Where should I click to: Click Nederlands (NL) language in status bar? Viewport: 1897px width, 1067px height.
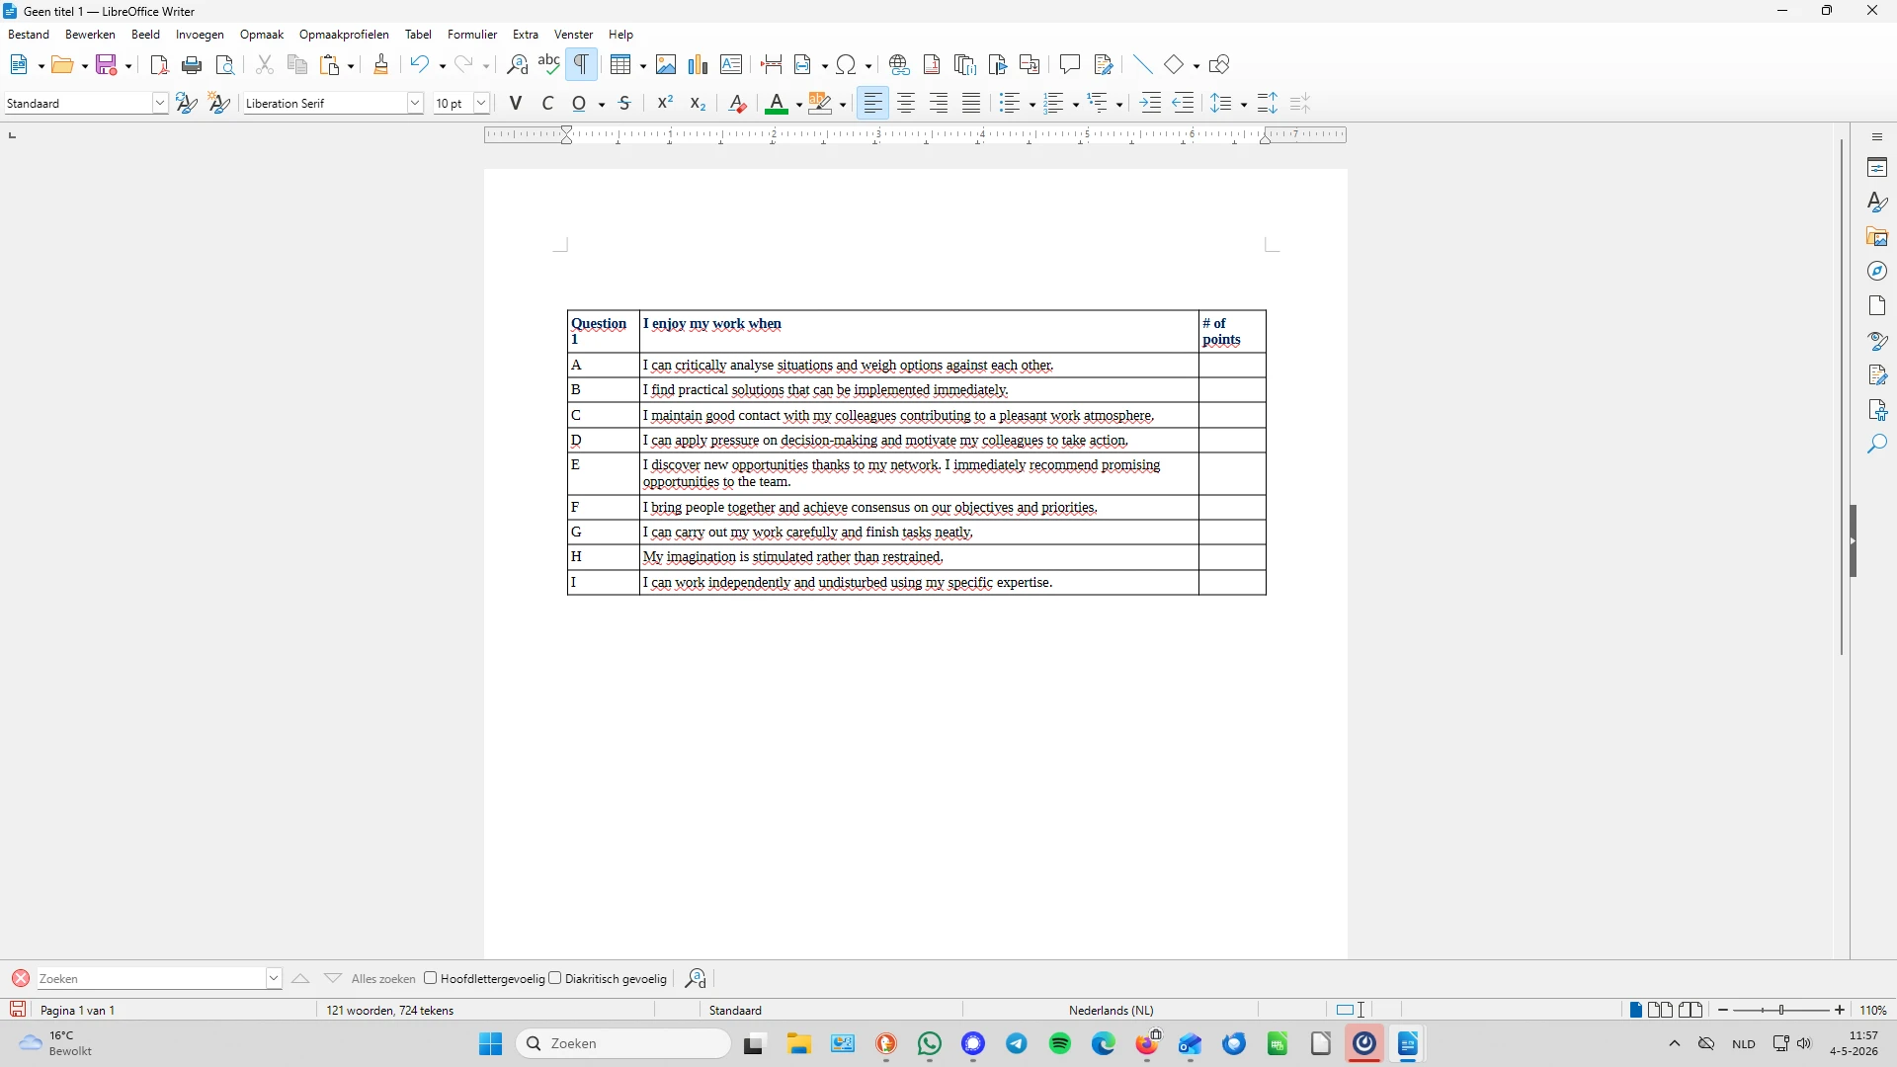point(1111,1010)
